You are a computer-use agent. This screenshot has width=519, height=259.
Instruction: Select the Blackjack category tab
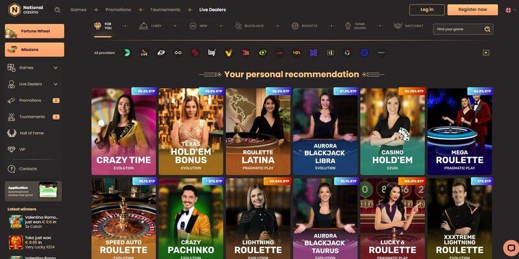pyautogui.click(x=249, y=26)
